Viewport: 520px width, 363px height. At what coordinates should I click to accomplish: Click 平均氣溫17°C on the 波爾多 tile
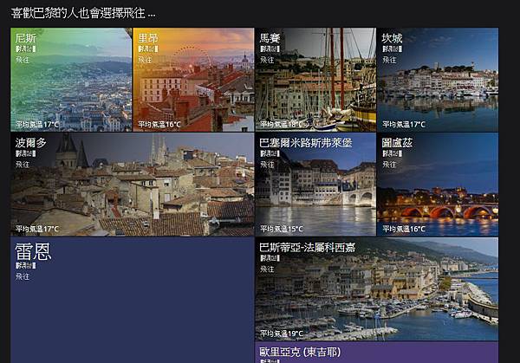(x=37, y=229)
